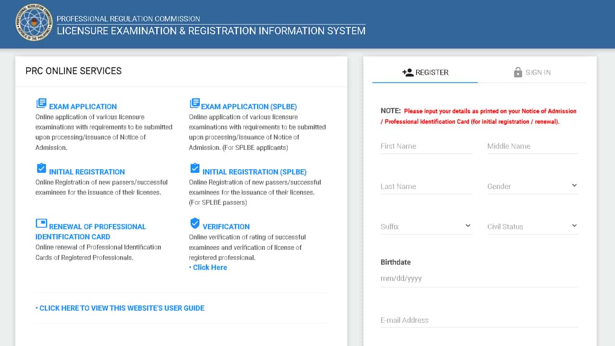
Task: Open the Suffix dropdown
Action: (x=426, y=226)
